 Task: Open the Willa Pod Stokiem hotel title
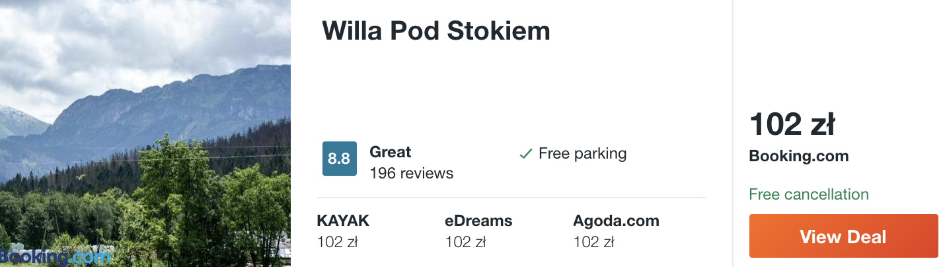(436, 31)
